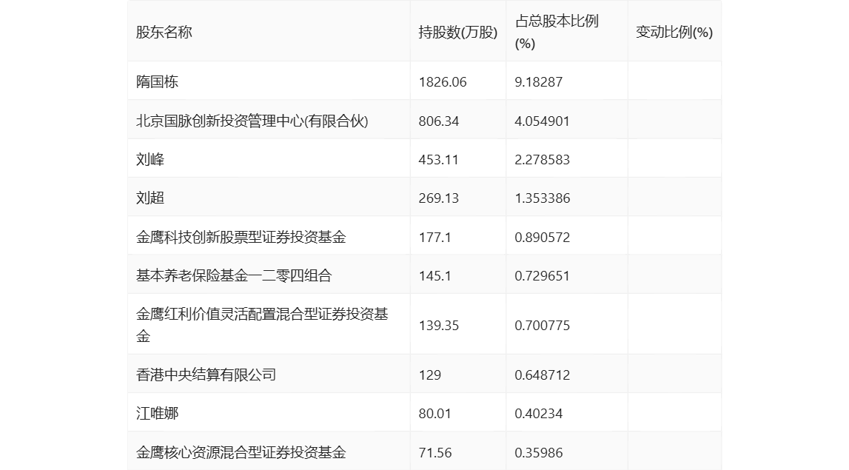
Task: Select 金鹰红利价值灵活配置混合型证券投资基金
Action: pyautogui.click(x=262, y=325)
